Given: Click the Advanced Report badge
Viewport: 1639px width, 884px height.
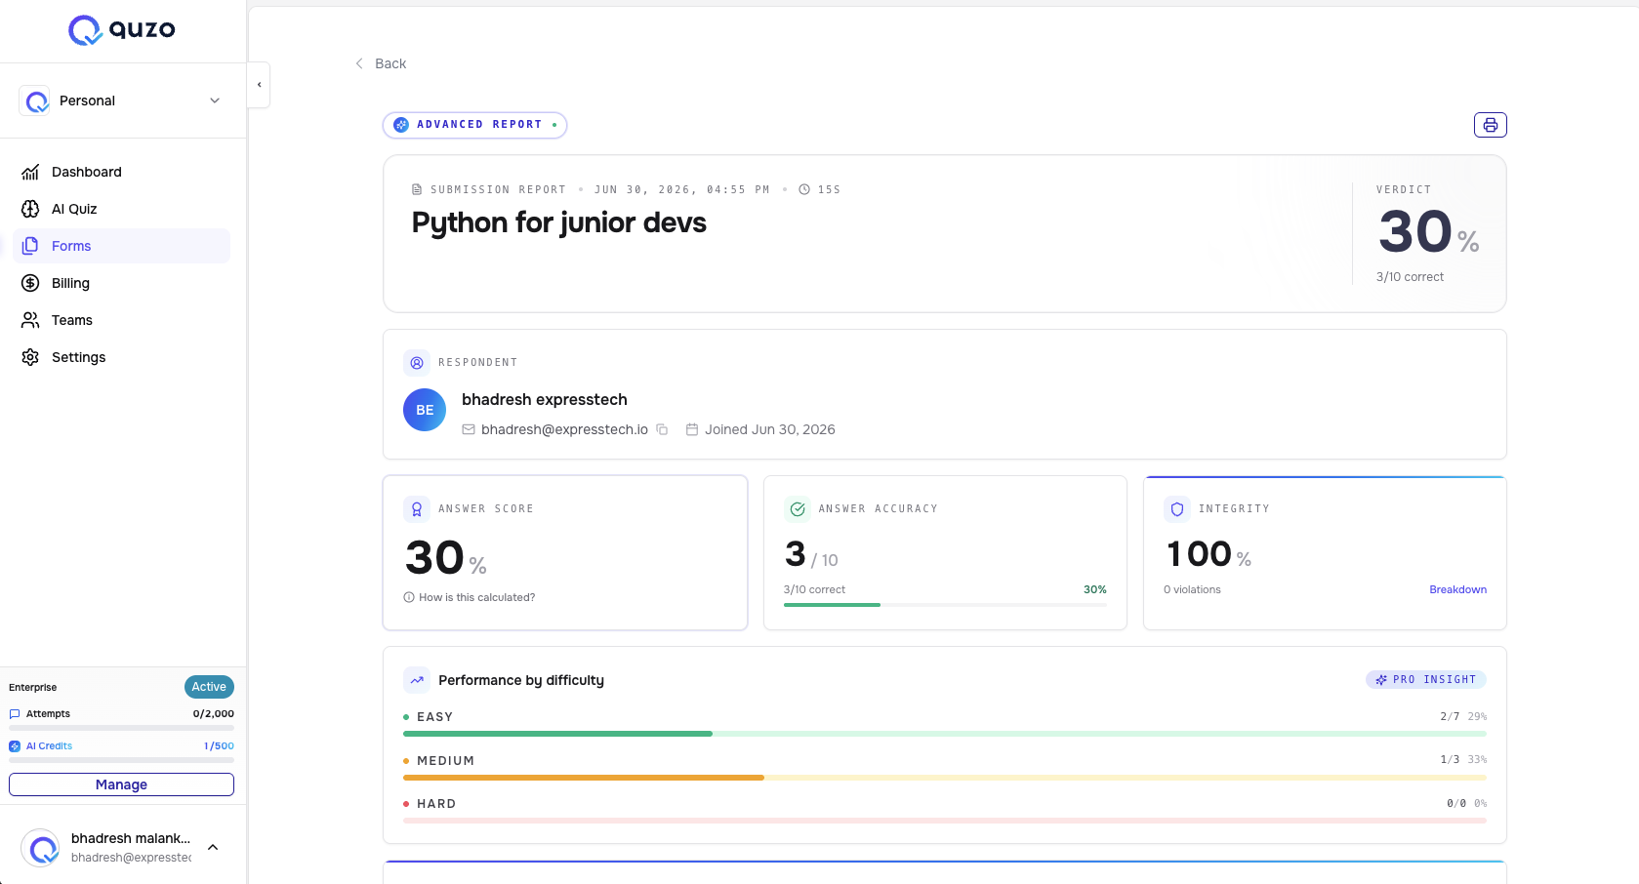Looking at the screenshot, I should [x=474, y=125].
